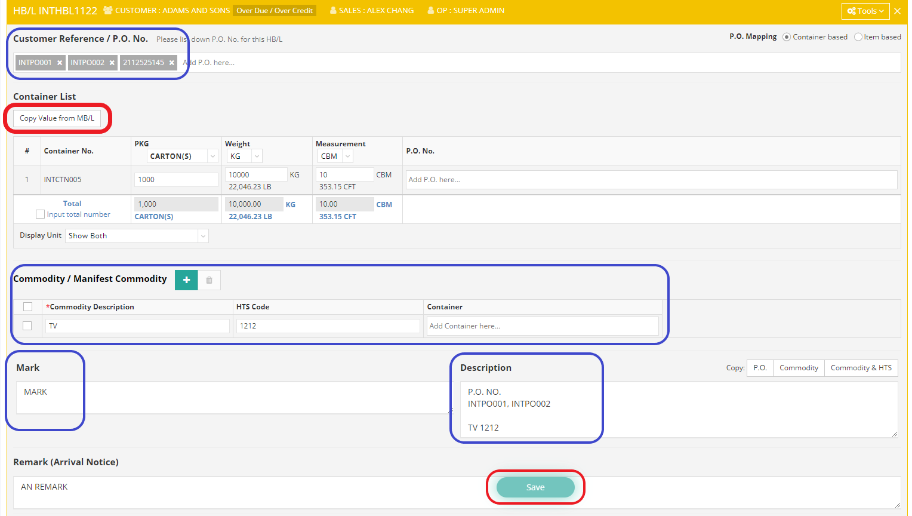
Task: Click the HTS Code field containing 1212
Action: [x=328, y=326]
